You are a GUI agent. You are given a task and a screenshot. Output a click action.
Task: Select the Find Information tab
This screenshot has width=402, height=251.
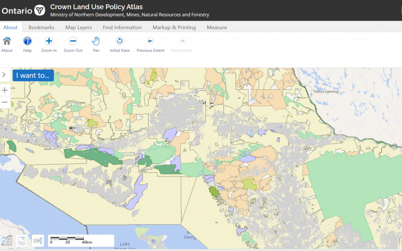122,27
